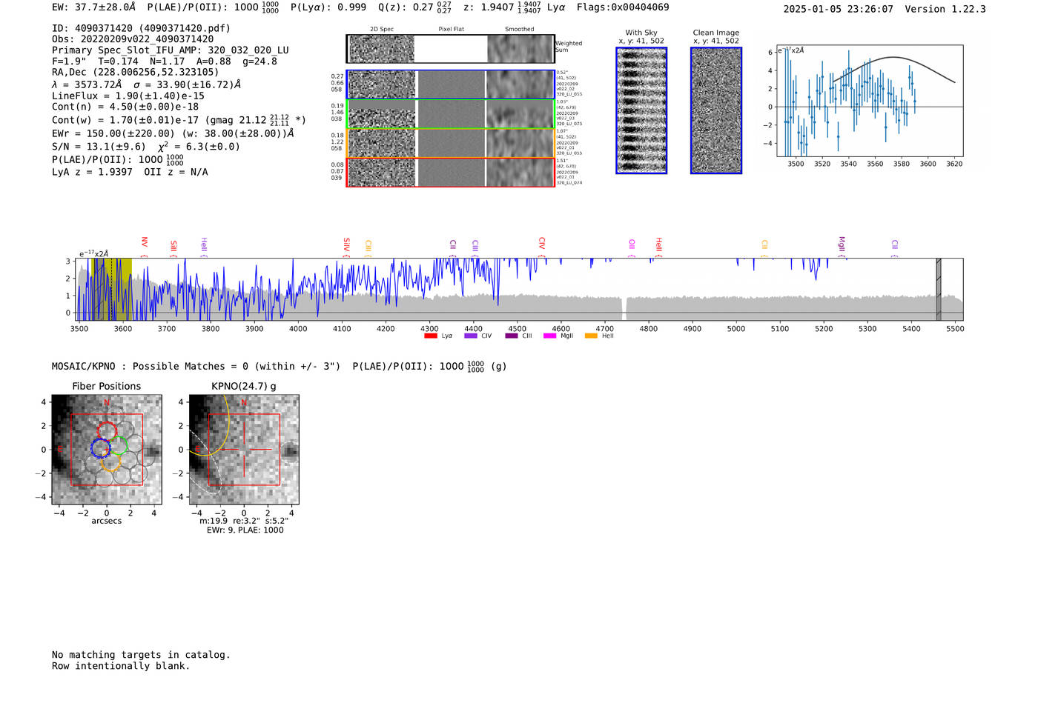Open the Clean Image cutout
1038x706 pixels.
716,110
